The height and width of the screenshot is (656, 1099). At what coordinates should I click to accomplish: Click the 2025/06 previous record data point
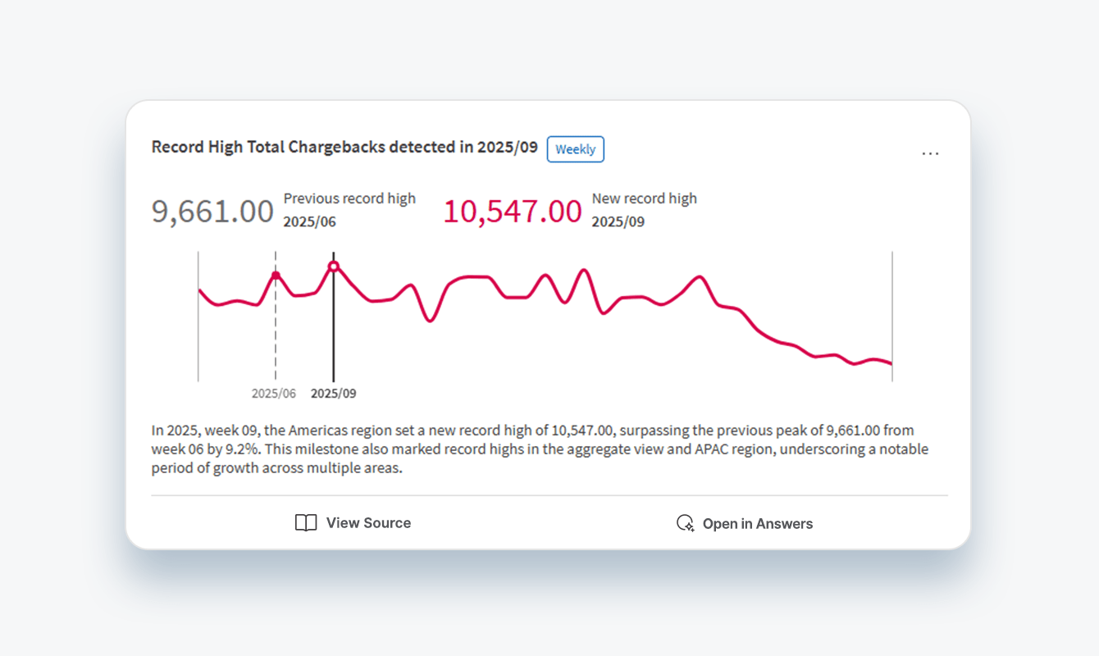click(276, 276)
